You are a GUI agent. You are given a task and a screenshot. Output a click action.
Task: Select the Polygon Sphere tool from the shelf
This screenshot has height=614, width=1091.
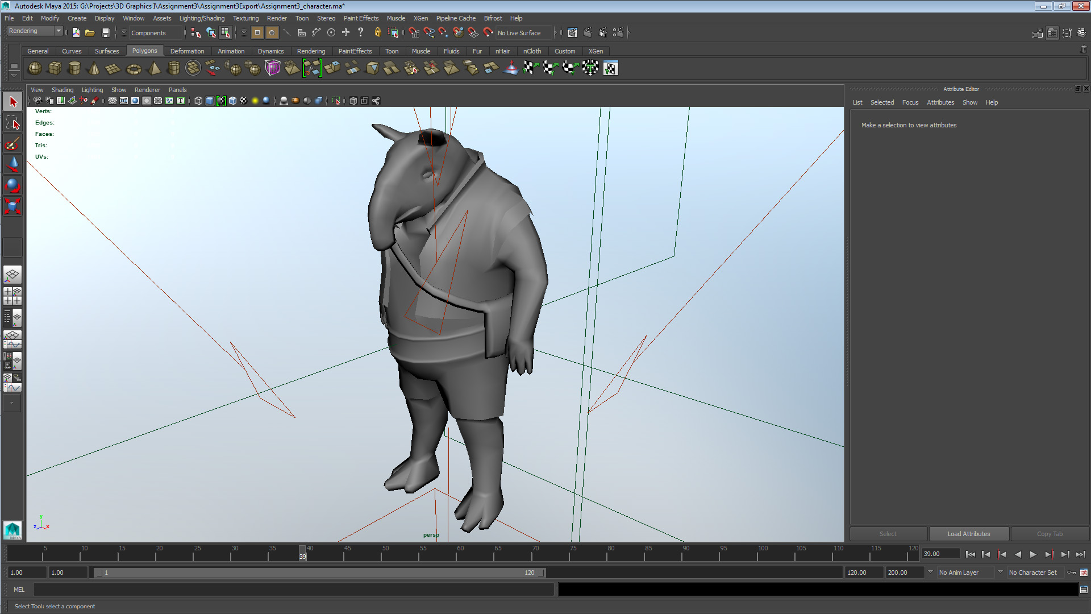pyautogui.click(x=34, y=68)
